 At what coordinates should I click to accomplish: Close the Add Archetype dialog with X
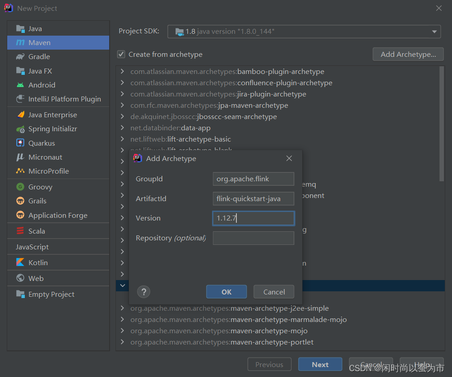click(289, 158)
